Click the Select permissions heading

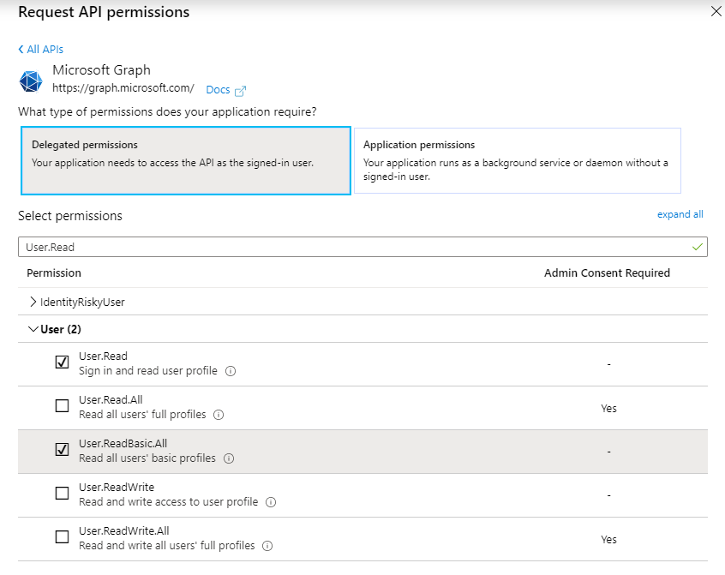tap(69, 216)
